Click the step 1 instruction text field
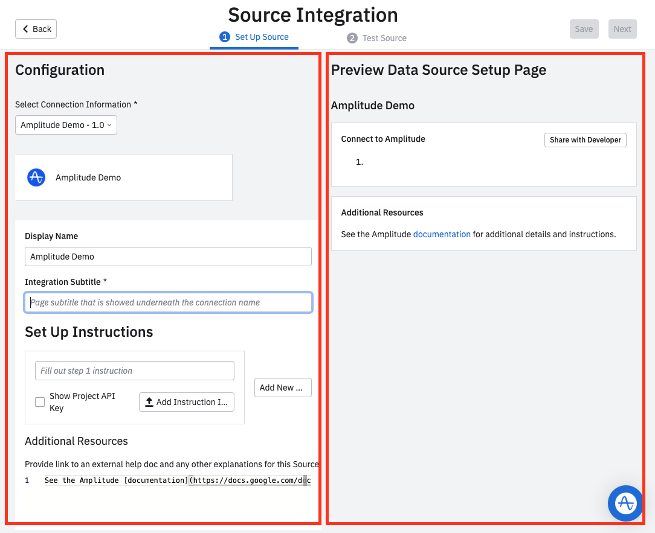Screen dimensions: 655x533 [x=134, y=371]
